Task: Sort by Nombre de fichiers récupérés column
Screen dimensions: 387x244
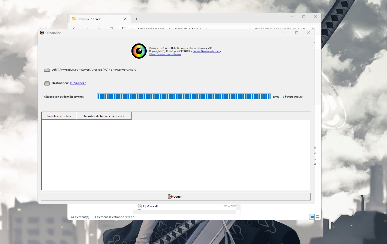Action: [104, 116]
